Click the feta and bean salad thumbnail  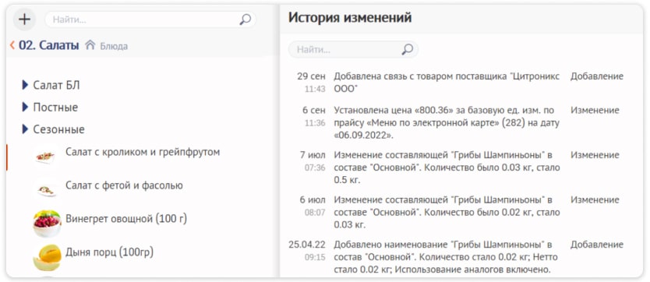[46, 191]
